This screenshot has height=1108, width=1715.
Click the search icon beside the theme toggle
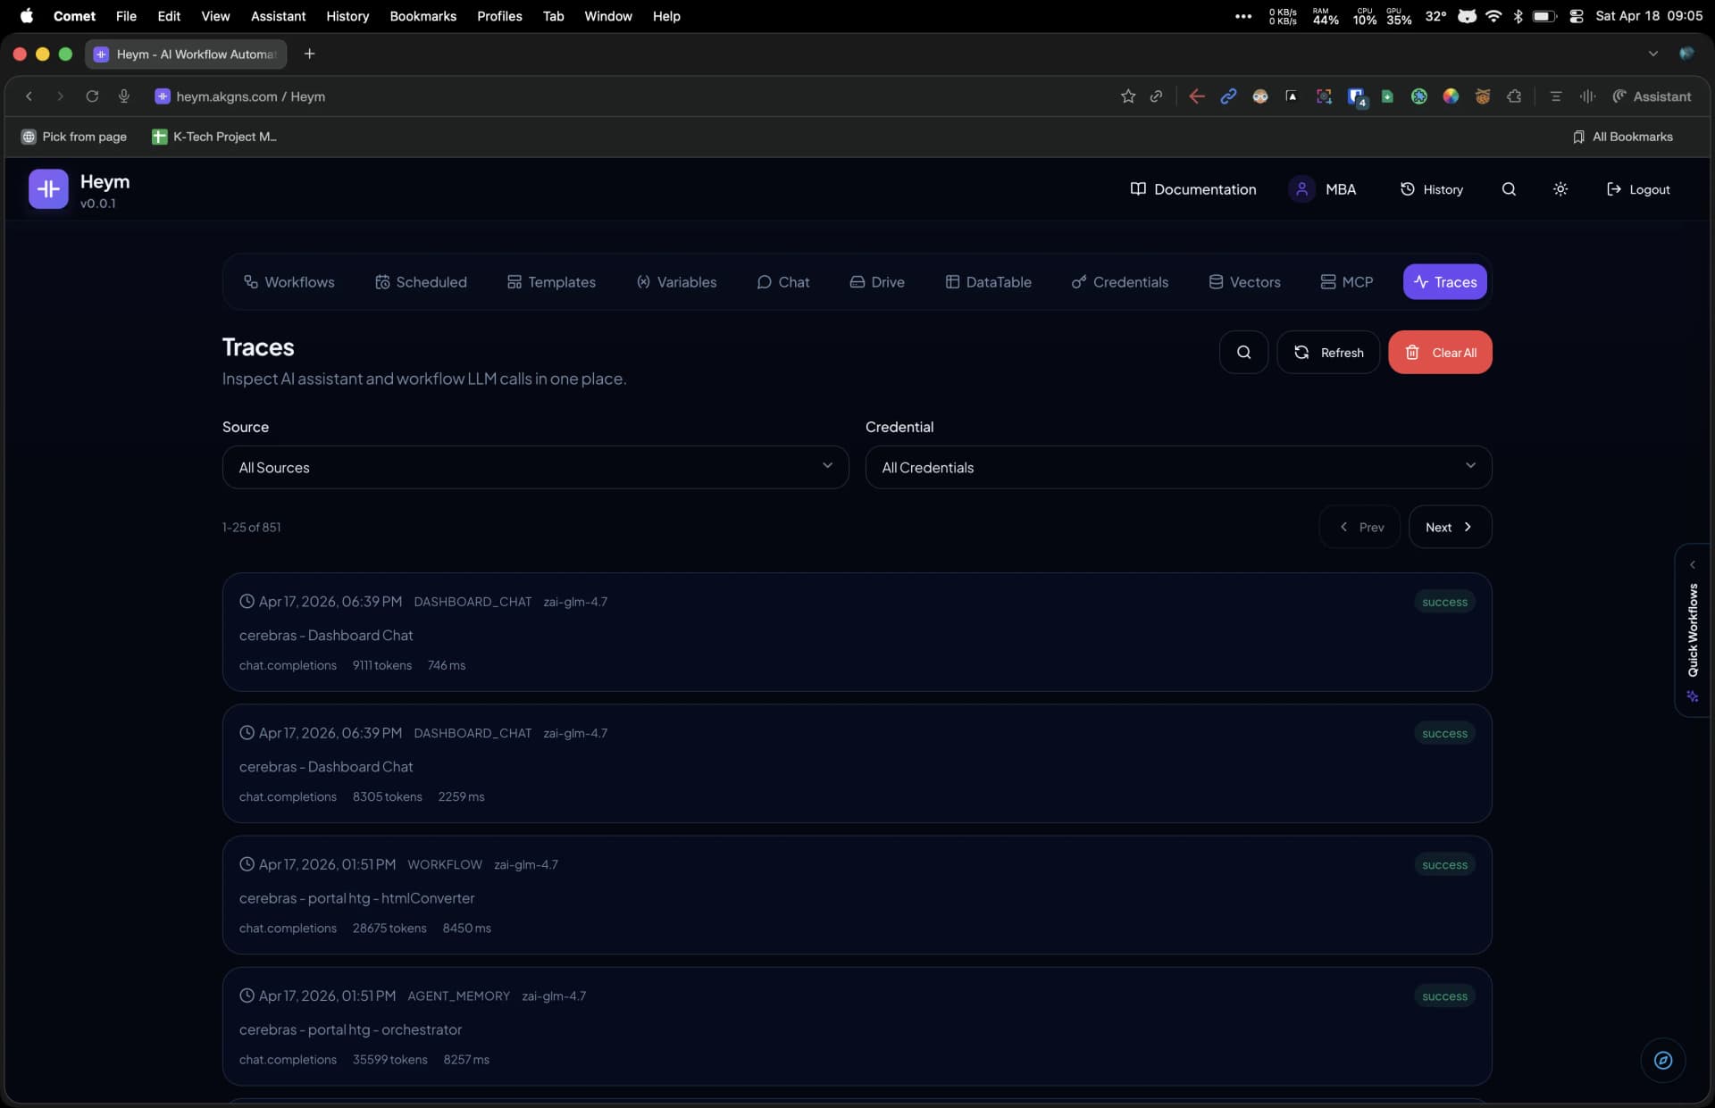coord(1509,189)
